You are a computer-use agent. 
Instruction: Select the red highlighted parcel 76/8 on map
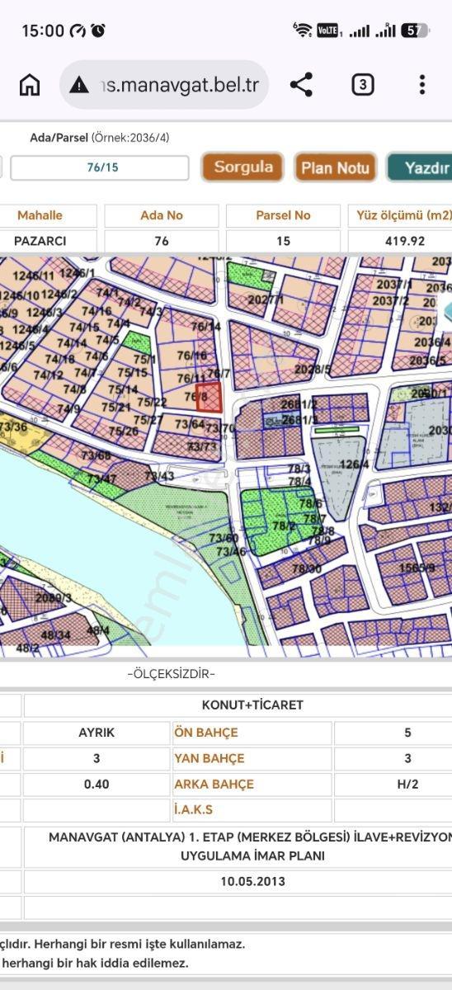click(x=209, y=398)
